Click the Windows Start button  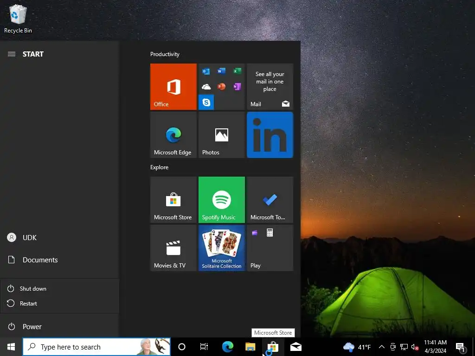(x=11, y=347)
